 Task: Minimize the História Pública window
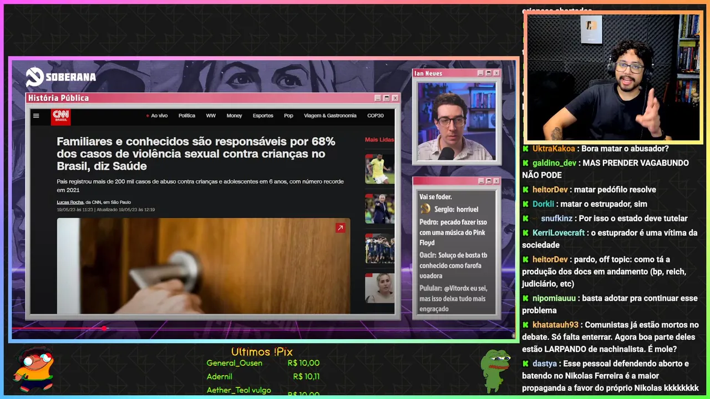(377, 98)
